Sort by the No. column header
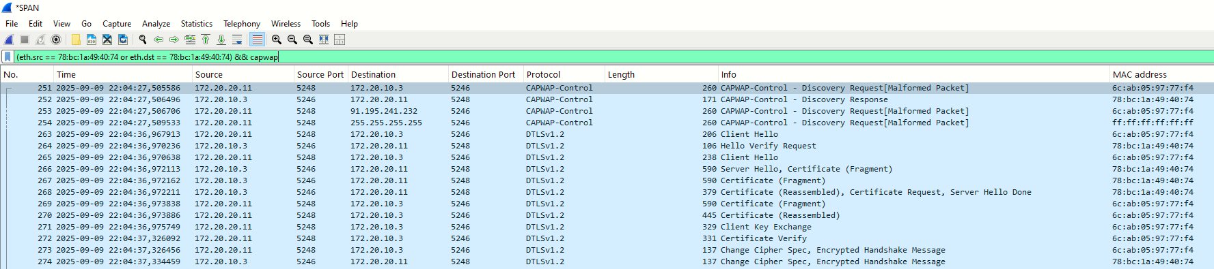The image size is (1214, 269). pyautogui.click(x=27, y=74)
